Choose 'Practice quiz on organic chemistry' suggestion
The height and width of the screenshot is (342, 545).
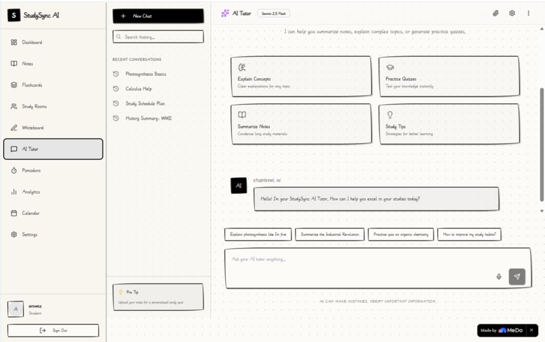point(401,235)
